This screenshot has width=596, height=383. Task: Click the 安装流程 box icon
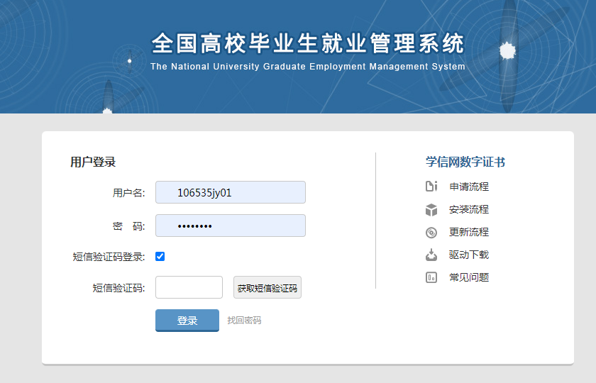point(431,209)
